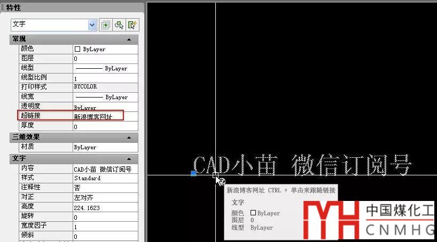Viewport: 437px width, 242px height.
Task: Open the 线型 ByLayer value field
Action: [x=105, y=68]
